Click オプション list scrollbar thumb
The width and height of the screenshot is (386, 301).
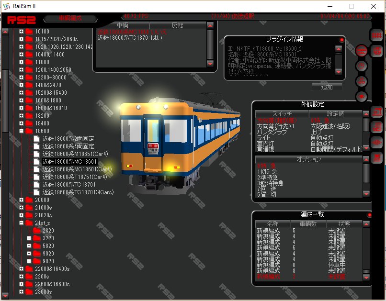366,173
